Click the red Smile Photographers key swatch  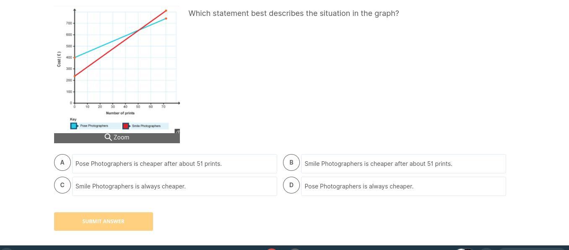pos(125,126)
